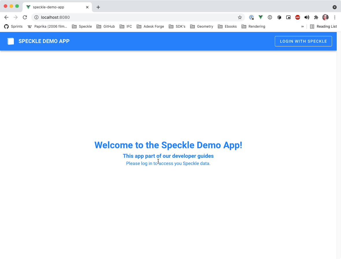Screen dimensions: 341x259
Task: Close the speckle-demo-app tab
Action: 87,7
